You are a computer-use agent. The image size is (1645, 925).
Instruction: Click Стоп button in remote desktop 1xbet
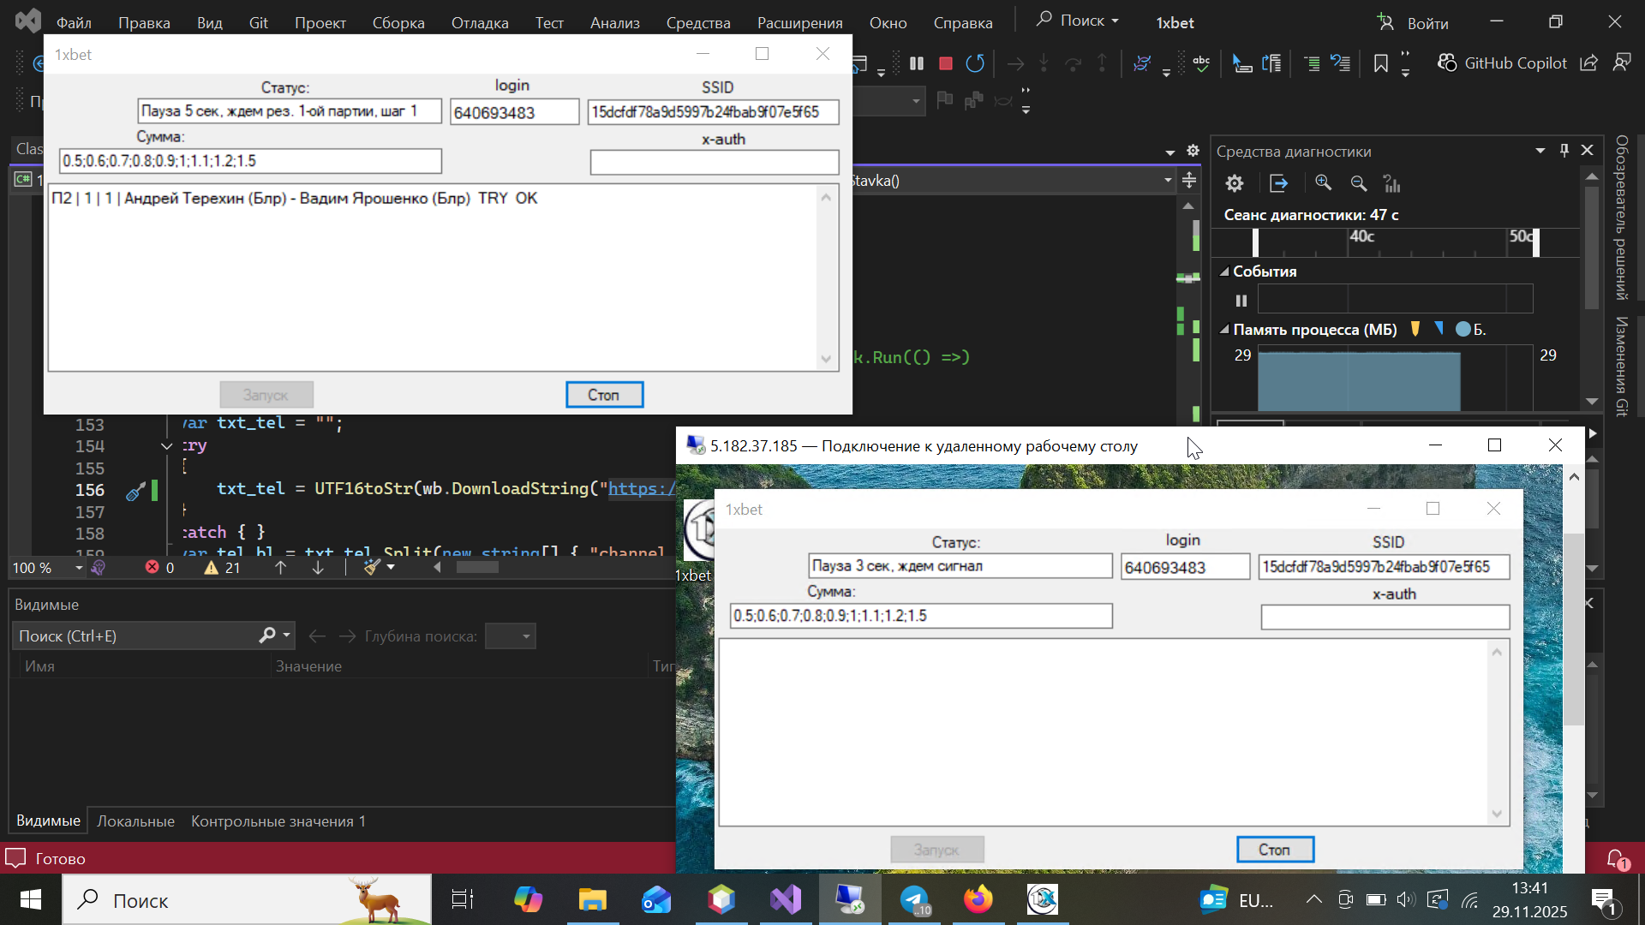click(x=1274, y=850)
